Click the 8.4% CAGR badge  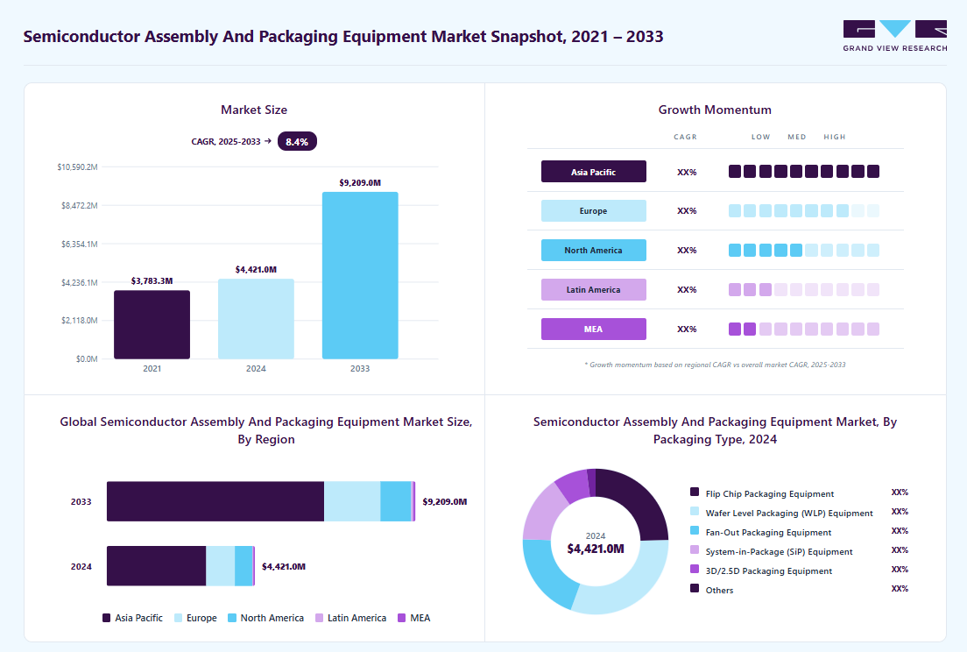click(x=297, y=141)
